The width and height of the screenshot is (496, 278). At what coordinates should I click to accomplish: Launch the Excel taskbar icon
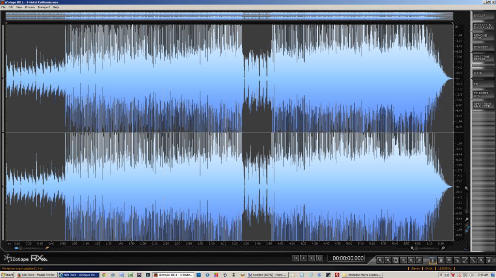pos(130,275)
